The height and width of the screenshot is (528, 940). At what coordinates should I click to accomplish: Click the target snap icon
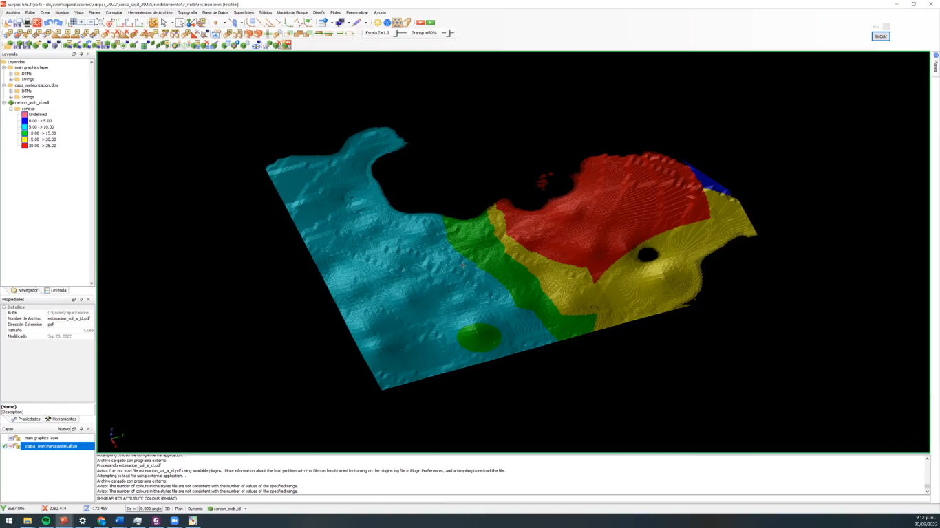[109, 23]
